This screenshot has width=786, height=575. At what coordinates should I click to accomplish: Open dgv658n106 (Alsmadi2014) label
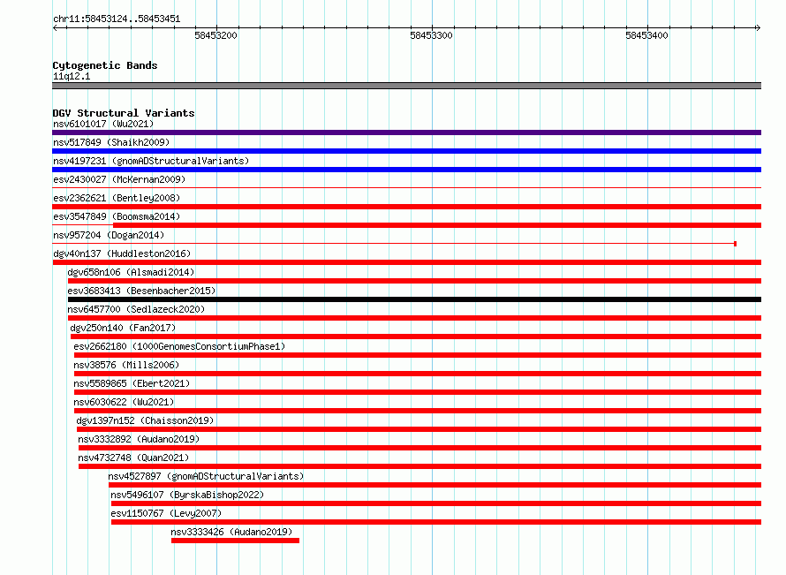131,272
